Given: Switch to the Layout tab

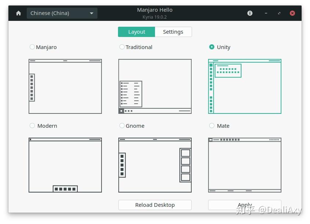Looking at the screenshot, I should tap(136, 32).
